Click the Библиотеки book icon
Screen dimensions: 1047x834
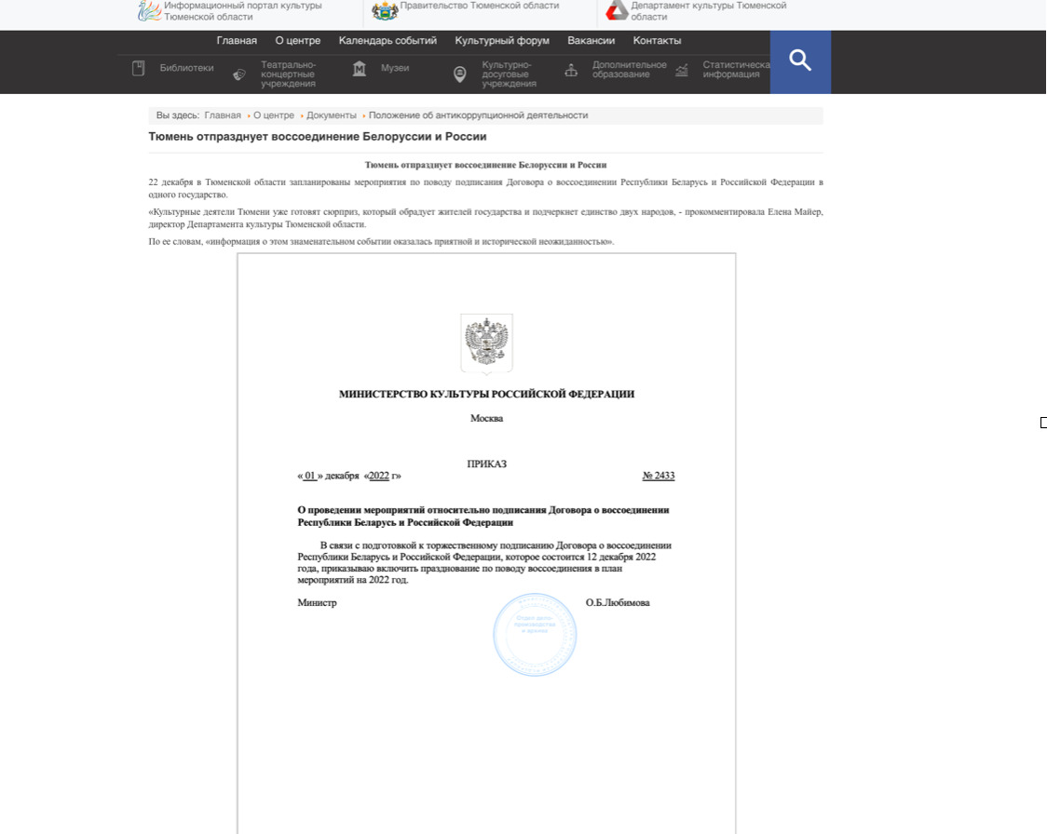(x=138, y=68)
